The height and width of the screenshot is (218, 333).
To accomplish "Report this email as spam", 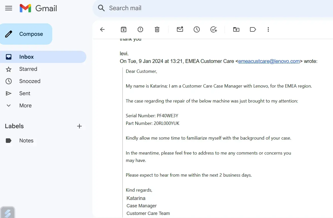I will [x=140, y=29].
